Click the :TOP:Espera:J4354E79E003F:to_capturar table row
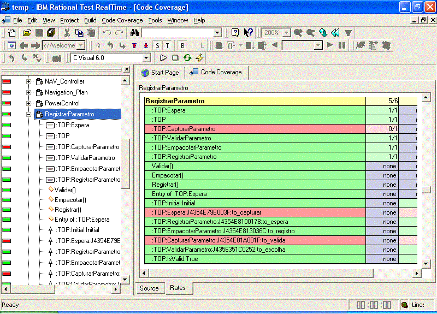The image size is (437, 314). click(x=255, y=212)
